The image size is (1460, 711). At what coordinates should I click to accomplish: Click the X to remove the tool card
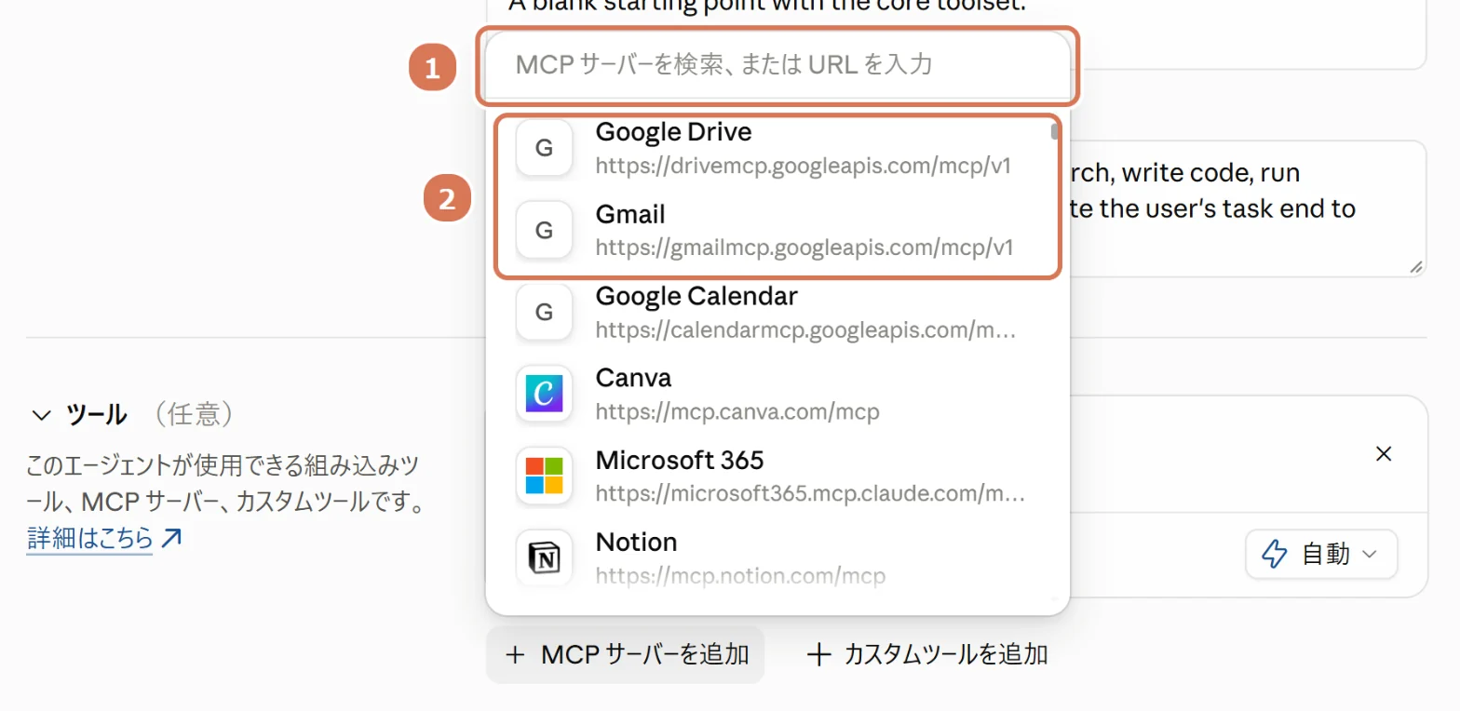(x=1384, y=454)
